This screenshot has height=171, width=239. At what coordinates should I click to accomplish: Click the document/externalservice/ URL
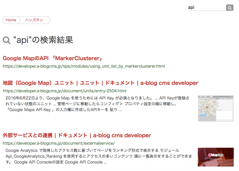tap(59, 143)
